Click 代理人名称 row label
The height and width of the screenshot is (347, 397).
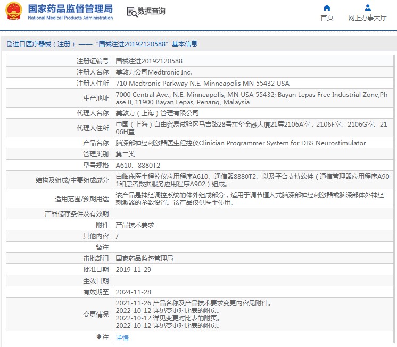coord(93,113)
